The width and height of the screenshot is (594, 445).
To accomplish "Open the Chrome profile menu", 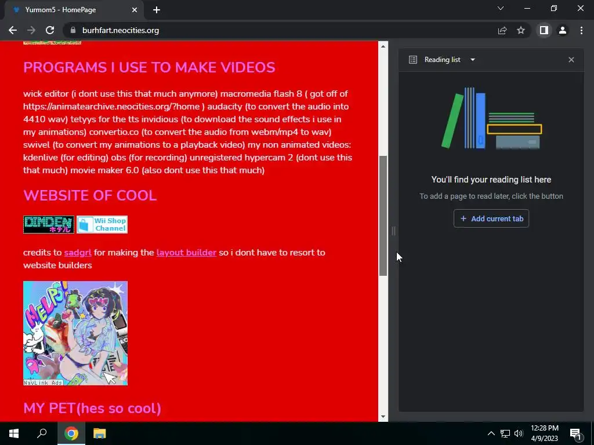I will [563, 30].
